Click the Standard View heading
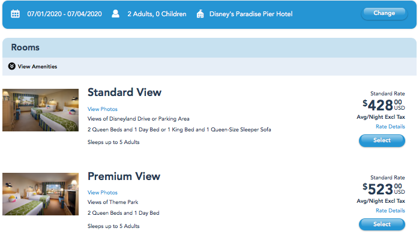Image resolution: width=419 pixels, height=246 pixels. 124,92
